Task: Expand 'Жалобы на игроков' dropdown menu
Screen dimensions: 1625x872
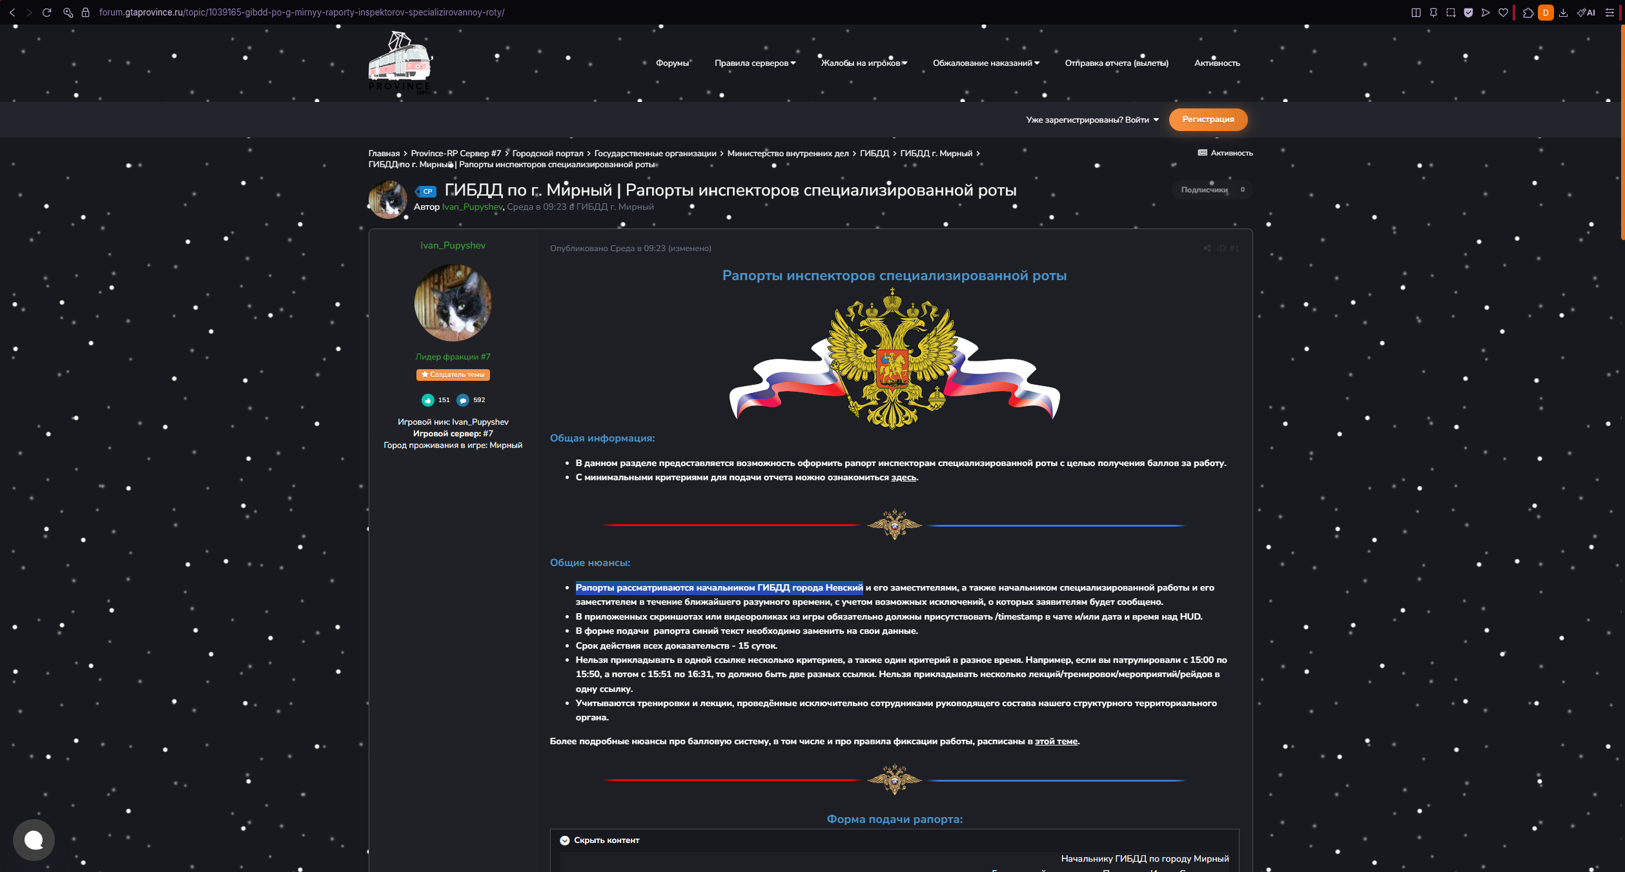Action: [x=864, y=63]
